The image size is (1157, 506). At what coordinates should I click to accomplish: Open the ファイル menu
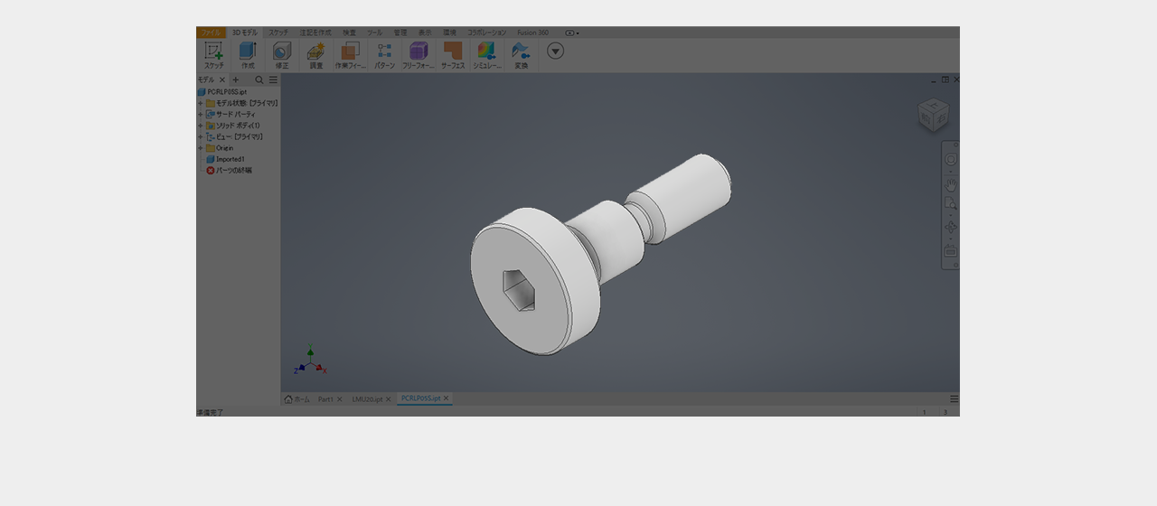pos(211,33)
